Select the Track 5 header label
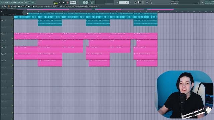The width and height of the screenshot is (214, 120). (3, 41)
